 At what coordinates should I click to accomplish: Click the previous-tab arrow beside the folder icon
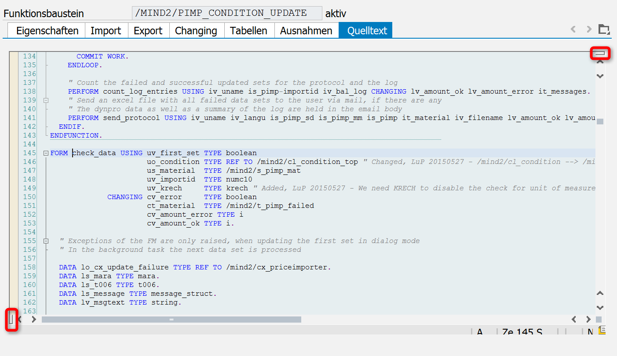coord(573,30)
